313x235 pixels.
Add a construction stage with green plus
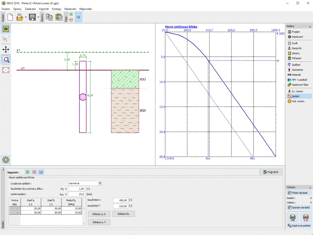click(x=71, y=14)
